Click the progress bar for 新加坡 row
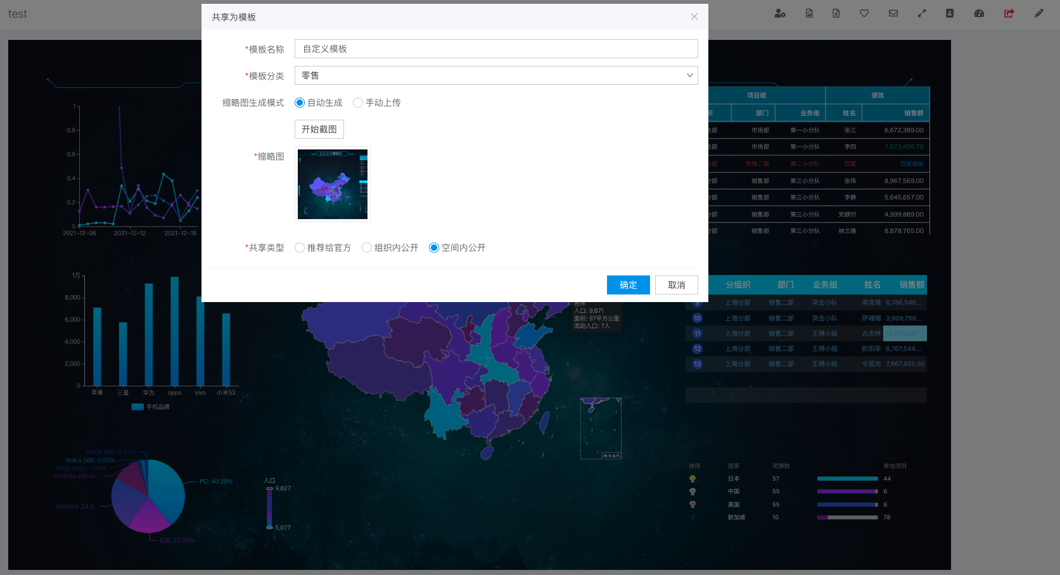This screenshot has width=1060, height=575. click(x=848, y=517)
